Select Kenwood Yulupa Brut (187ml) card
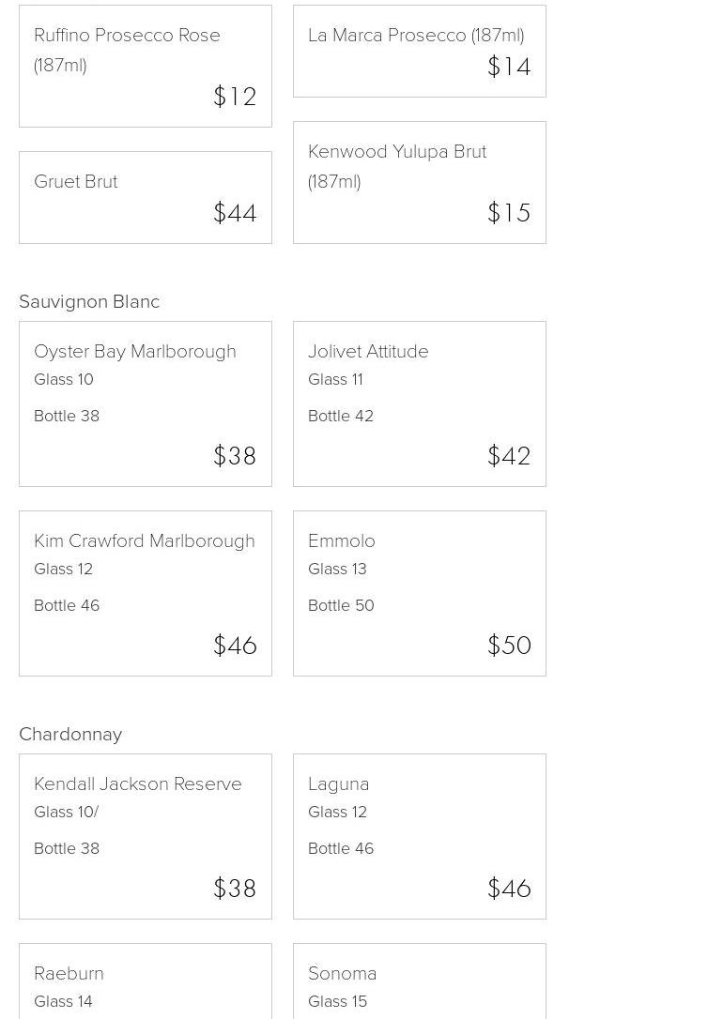Image resolution: width=723 pixels, height=1019 pixels. [x=419, y=182]
